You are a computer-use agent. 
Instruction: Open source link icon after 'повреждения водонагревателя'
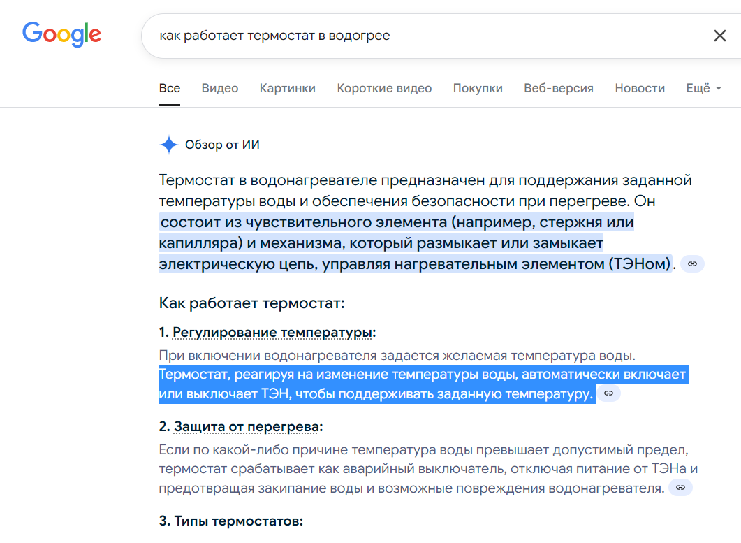680,488
